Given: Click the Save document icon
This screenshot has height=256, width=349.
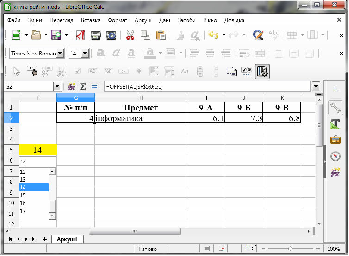Looking at the screenshot, I should 56,35.
